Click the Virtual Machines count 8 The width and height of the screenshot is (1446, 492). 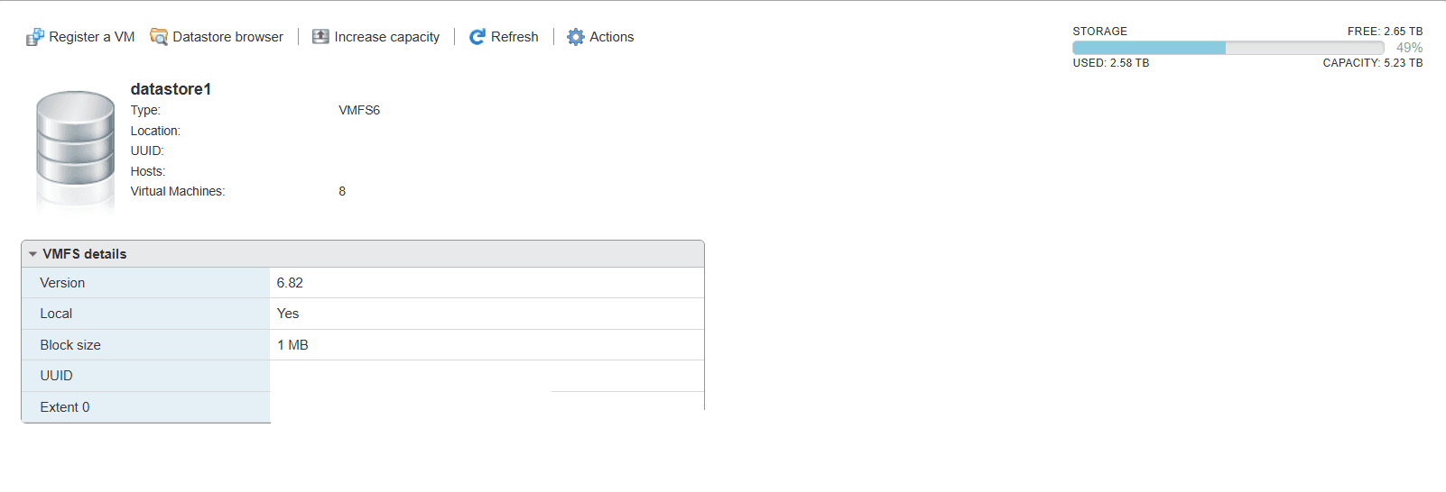pyautogui.click(x=342, y=191)
